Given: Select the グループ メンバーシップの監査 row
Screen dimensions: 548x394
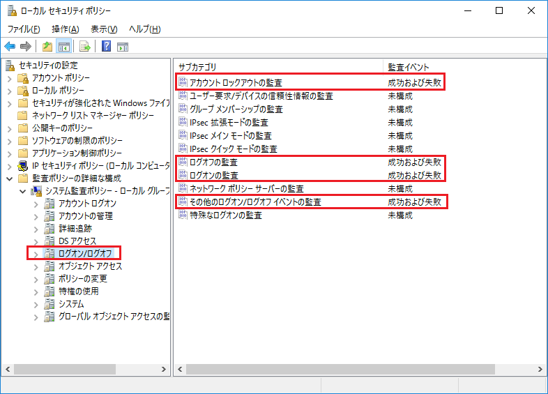Looking at the screenshot, I should point(296,109).
